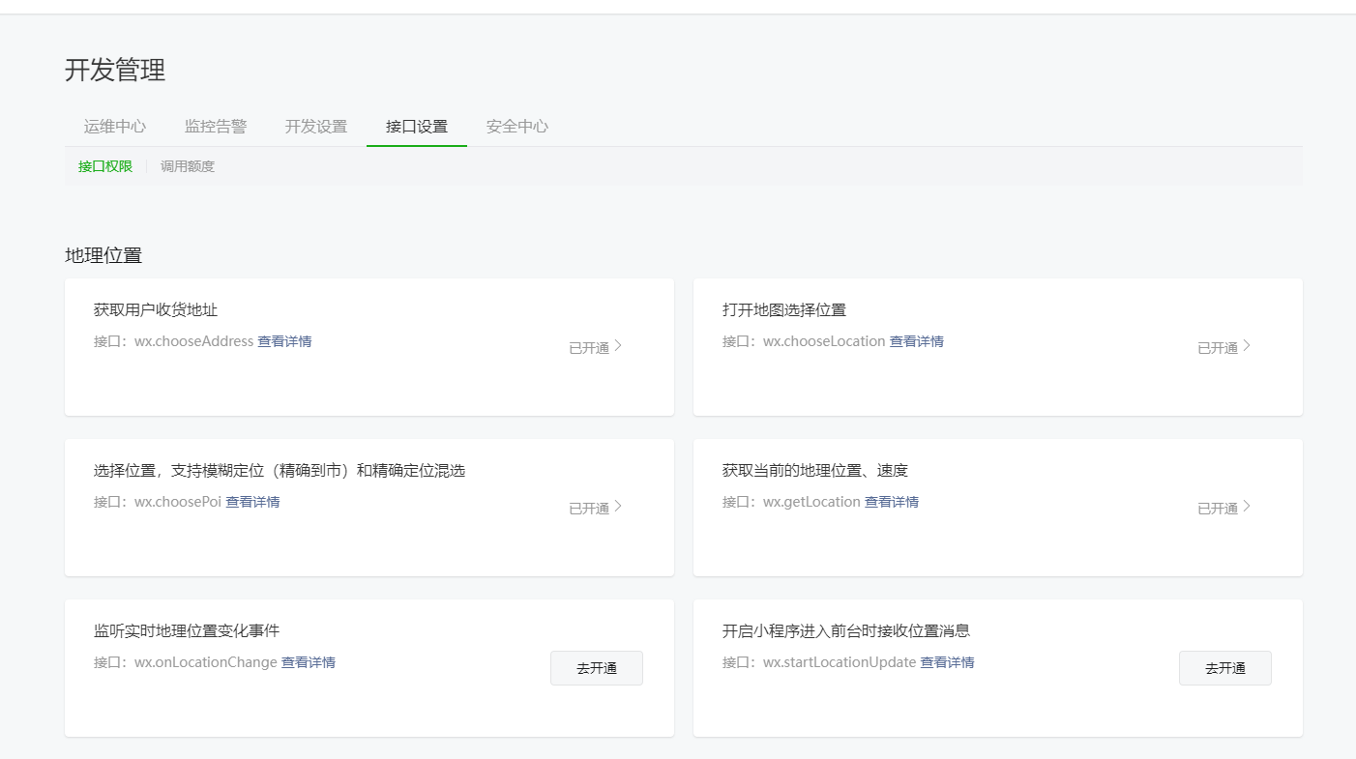Open the 运维中心 tab
This screenshot has width=1356, height=759.
(x=115, y=127)
